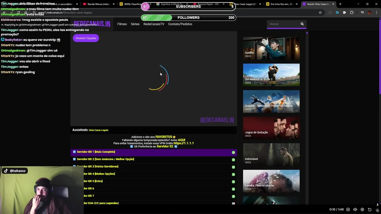Bookmark this page with star icon

pyautogui.click(x=320, y=12)
